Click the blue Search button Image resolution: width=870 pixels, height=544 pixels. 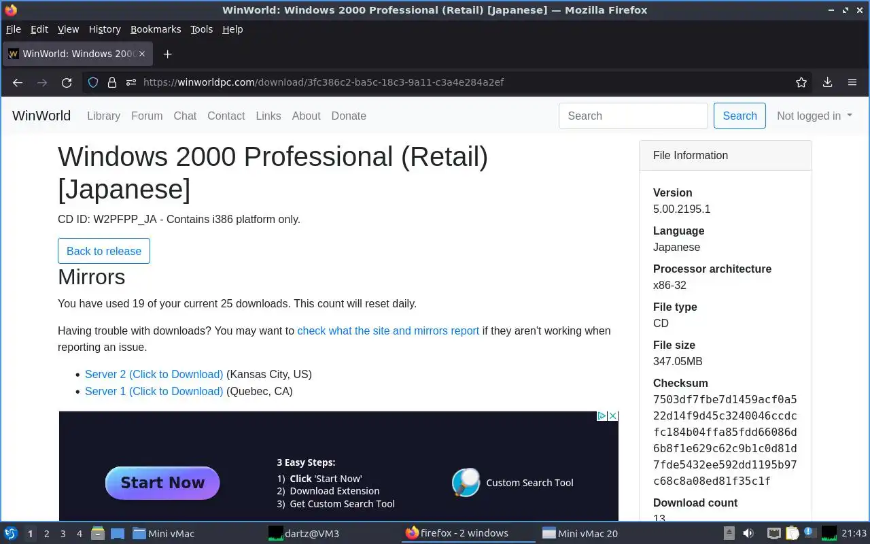point(739,116)
